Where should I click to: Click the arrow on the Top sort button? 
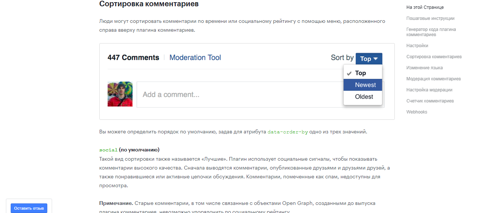pos(376,59)
